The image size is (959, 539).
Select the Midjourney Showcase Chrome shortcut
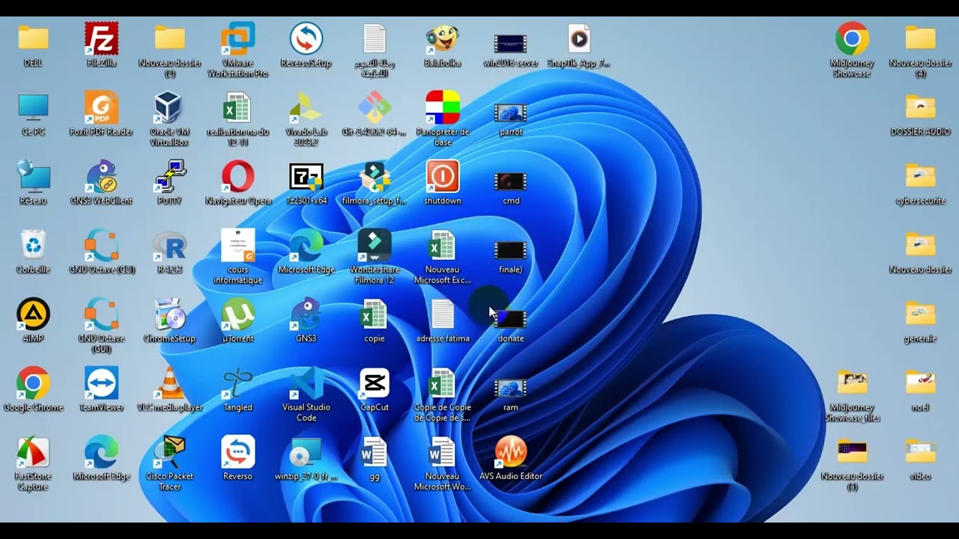[x=852, y=39]
